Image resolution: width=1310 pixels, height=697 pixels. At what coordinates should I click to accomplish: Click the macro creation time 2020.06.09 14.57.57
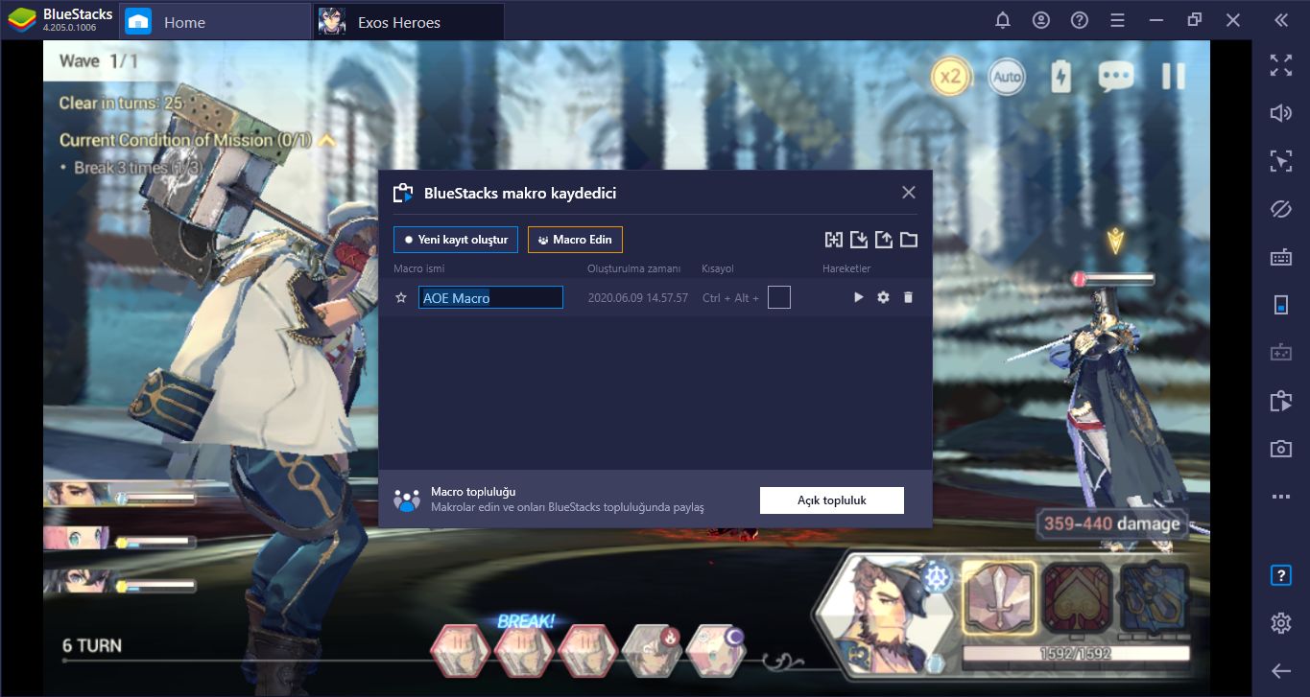pos(637,298)
